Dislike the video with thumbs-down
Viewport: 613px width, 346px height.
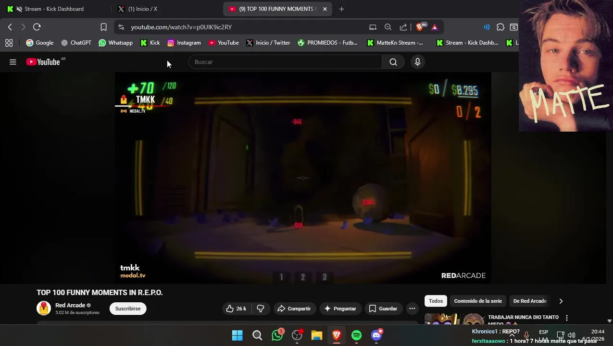tap(261, 309)
